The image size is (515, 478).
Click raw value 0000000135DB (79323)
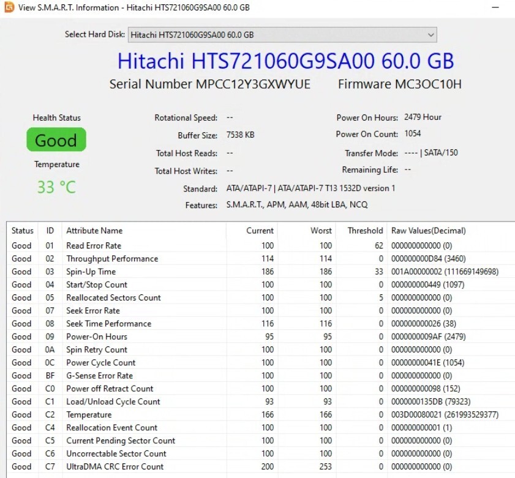(430, 401)
